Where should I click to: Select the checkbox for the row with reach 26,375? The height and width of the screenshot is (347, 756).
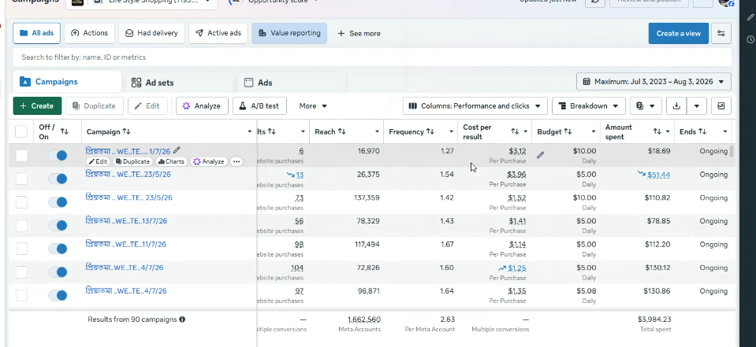coord(21,179)
